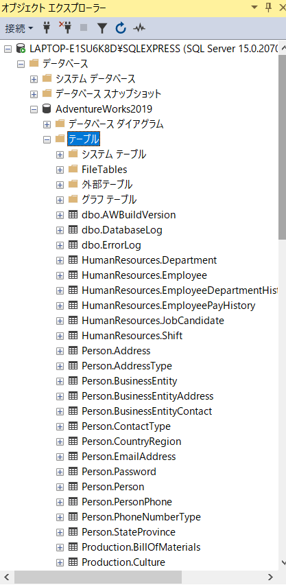Viewport: 286px width, 585px height.
Task: Expand the 外部テーブル folder
Action: (60, 185)
